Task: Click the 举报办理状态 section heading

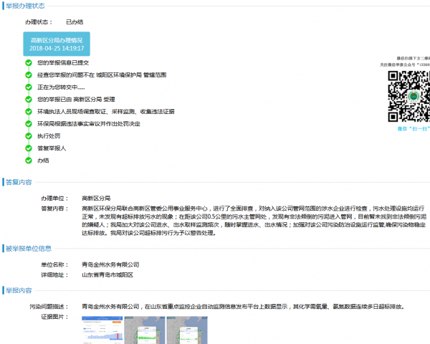Action: coord(25,6)
